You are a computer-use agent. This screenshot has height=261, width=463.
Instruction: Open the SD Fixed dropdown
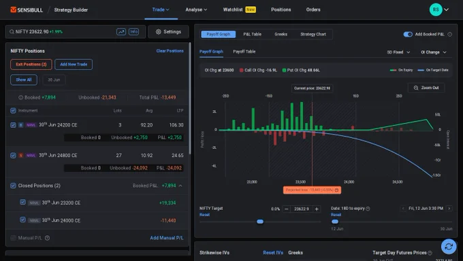tap(398, 52)
